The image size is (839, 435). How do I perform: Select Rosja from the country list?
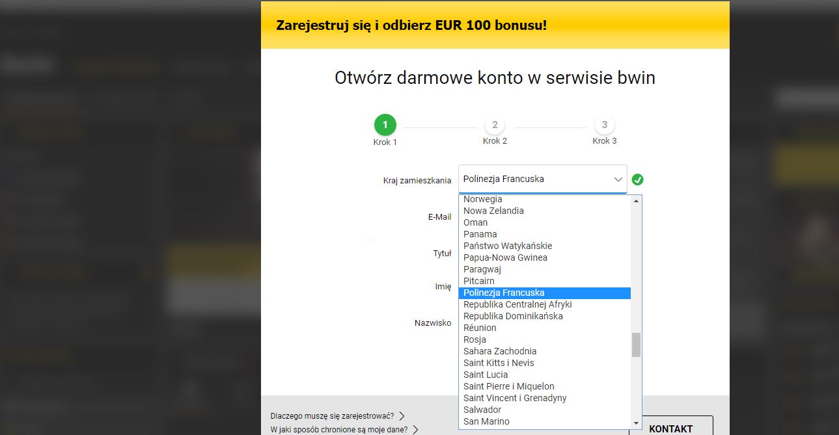click(x=545, y=339)
